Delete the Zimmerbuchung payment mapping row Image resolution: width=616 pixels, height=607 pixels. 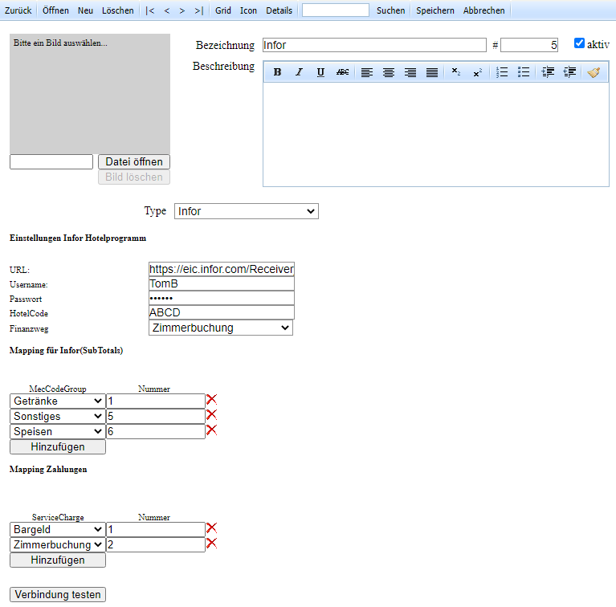(211, 544)
